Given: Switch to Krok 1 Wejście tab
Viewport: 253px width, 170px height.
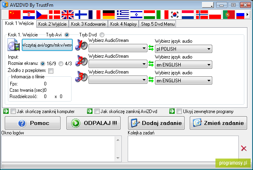Looking at the screenshot, I should tap(19, 24).
